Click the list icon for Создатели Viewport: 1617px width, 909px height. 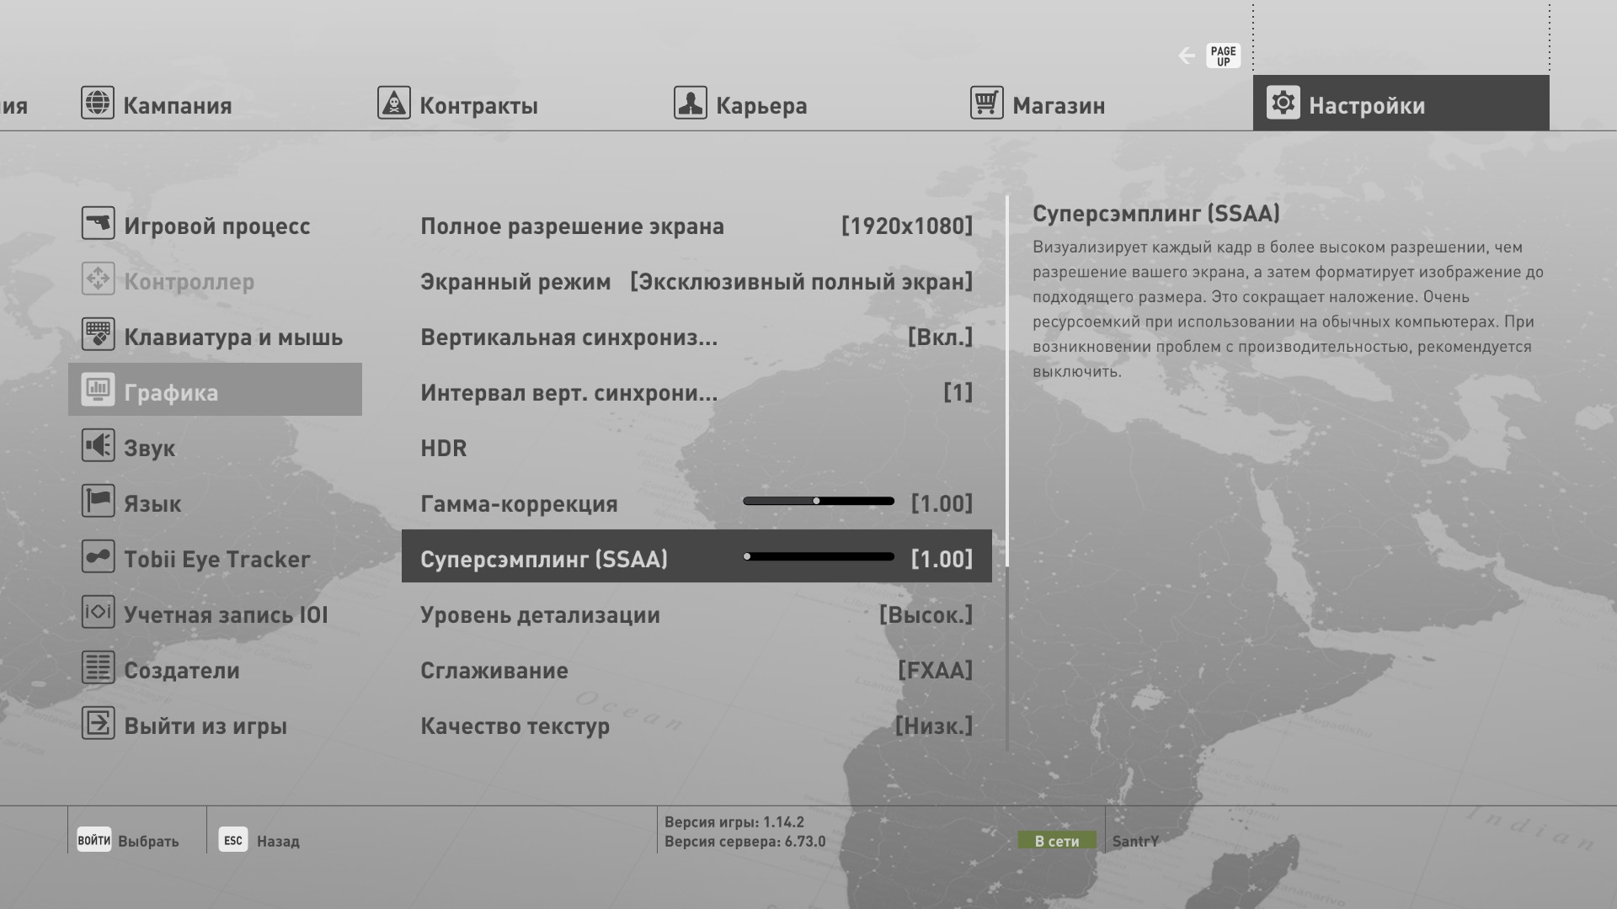(x=99, y=667)
